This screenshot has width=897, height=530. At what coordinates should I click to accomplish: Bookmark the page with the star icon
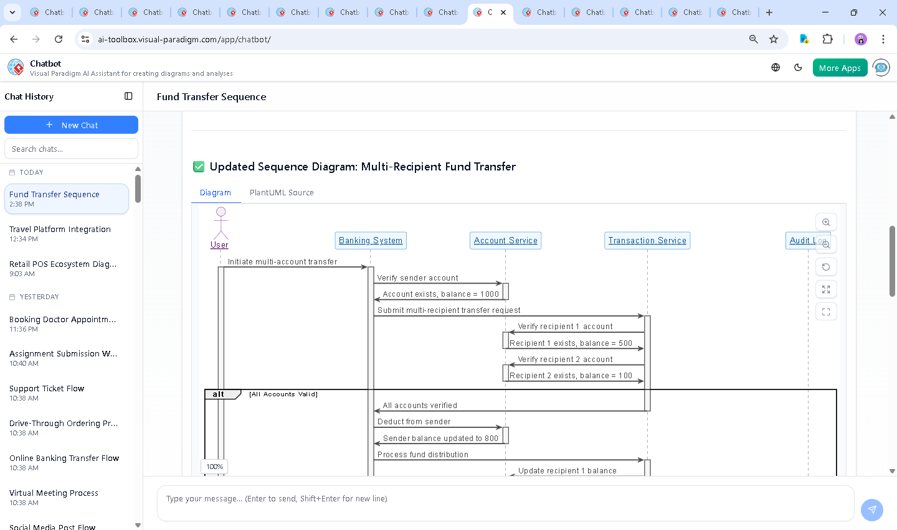click(773, 39)
